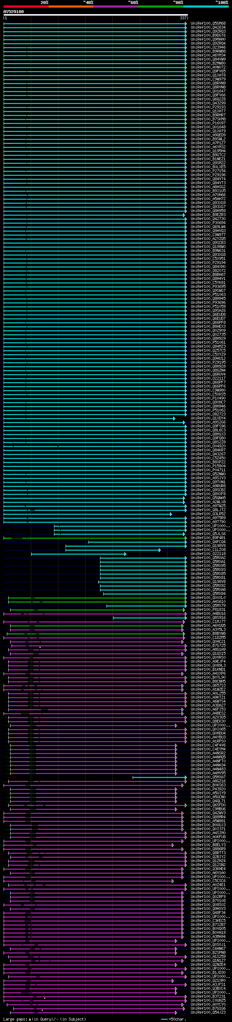The width and height of the screenshot is (232, 1022).
Task: Click the UniRef100_B8BYW8 entry
Action: pos(208,633)
